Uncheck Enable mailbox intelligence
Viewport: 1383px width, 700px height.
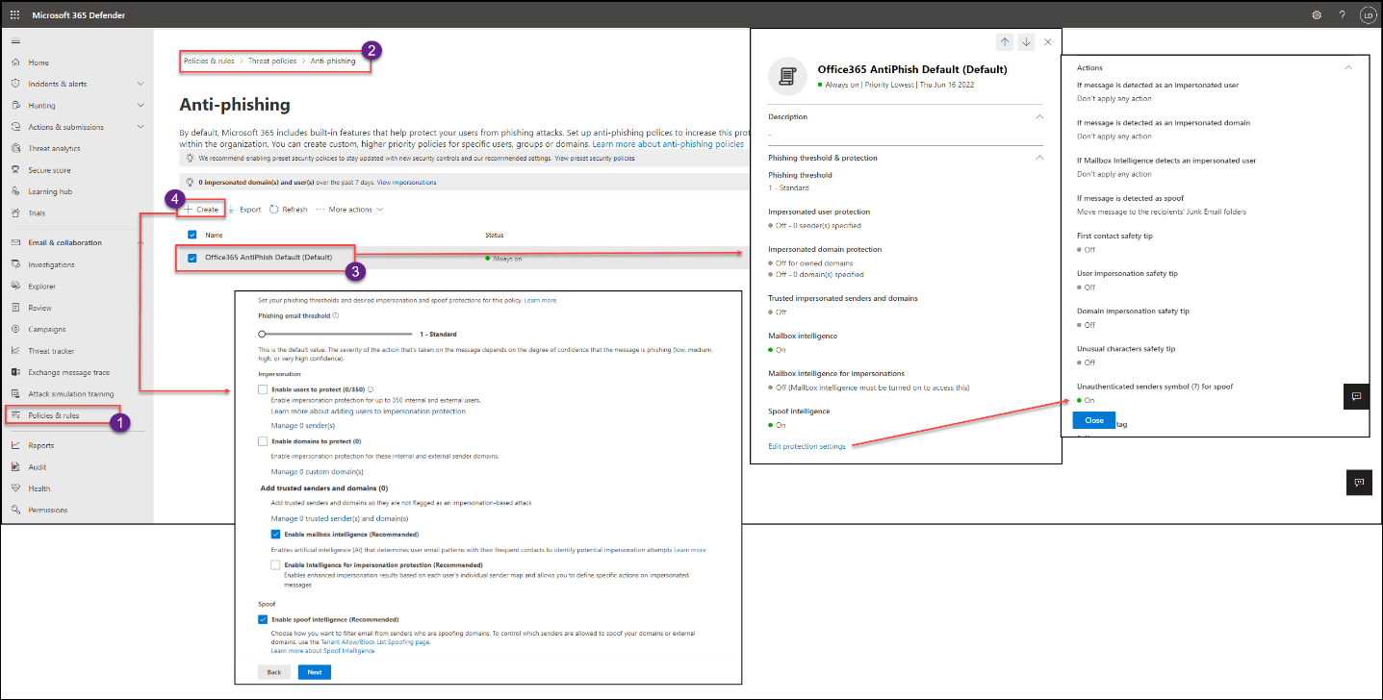276,534
